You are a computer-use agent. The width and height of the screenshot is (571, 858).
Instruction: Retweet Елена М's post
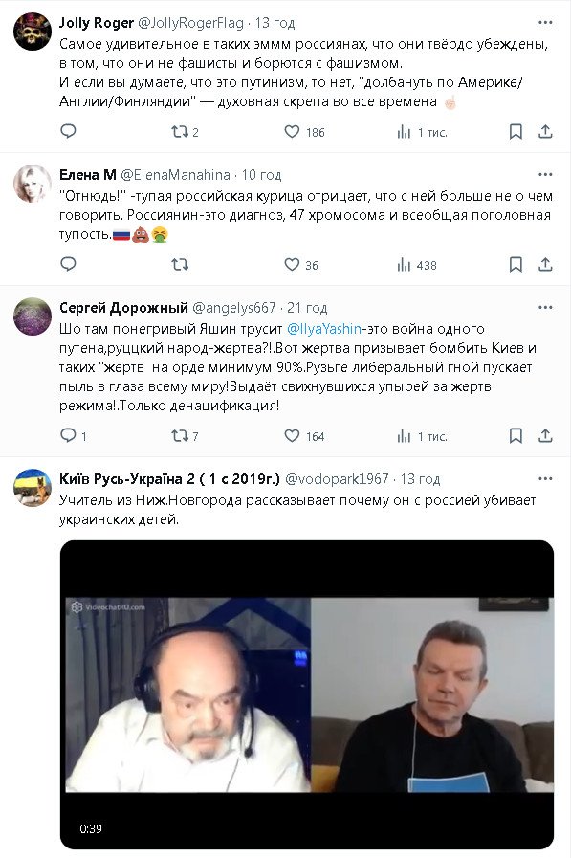(180, 265)
